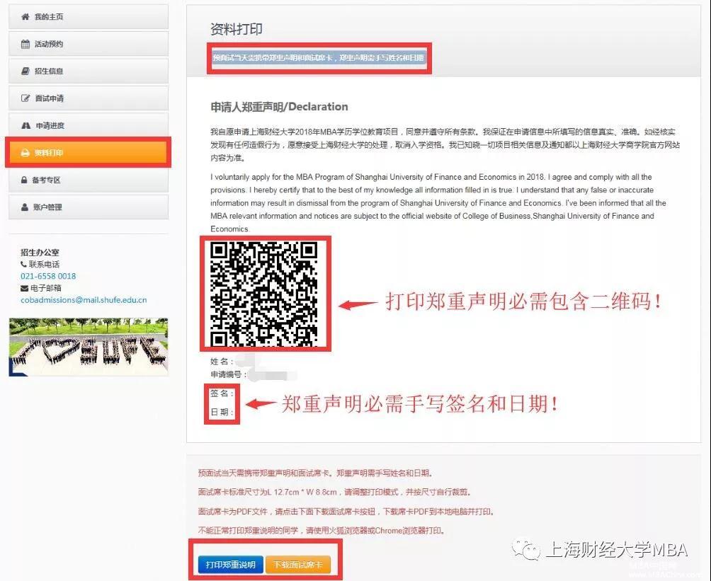The height and width of the screenshot is (581, 711).
Task: Click the 签名 field label
Action: click(222, 393)
